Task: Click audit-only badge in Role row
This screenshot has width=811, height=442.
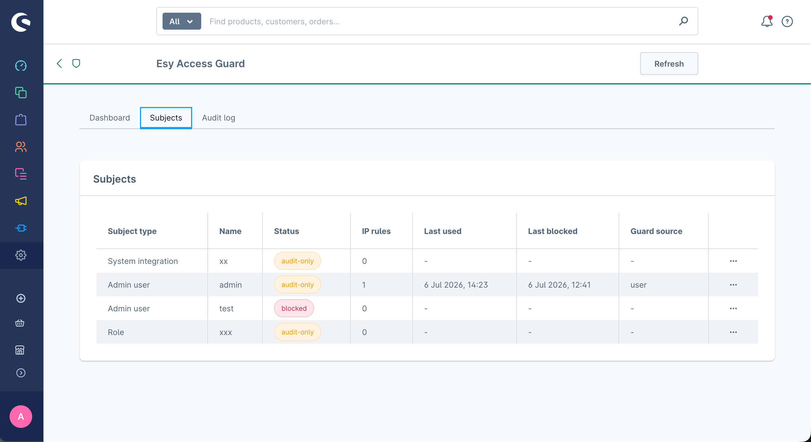Action: point(297,332)
